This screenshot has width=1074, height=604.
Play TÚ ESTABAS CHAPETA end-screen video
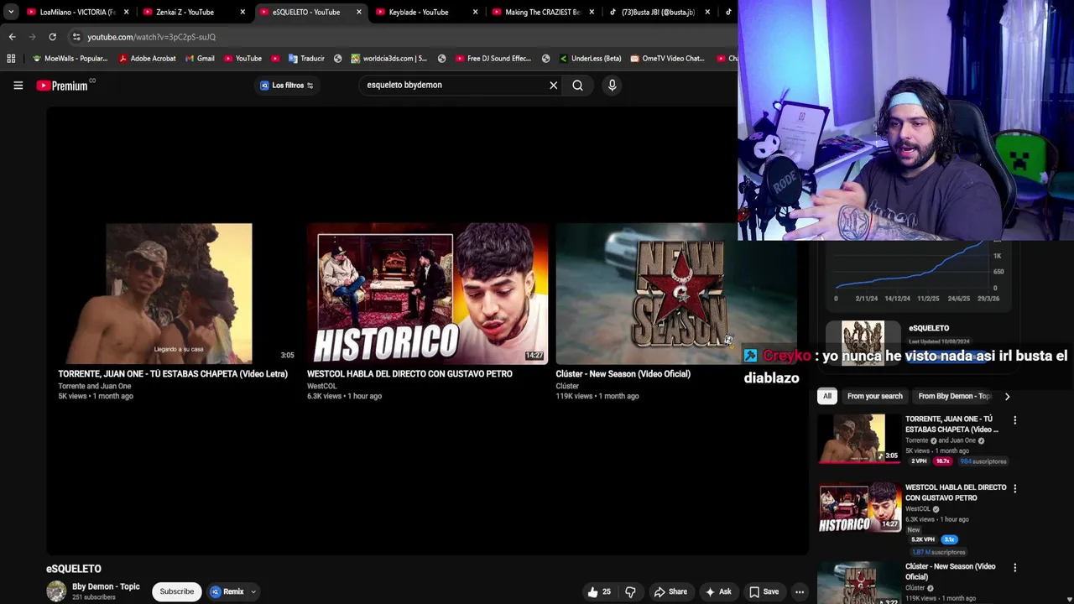(178, 294)
